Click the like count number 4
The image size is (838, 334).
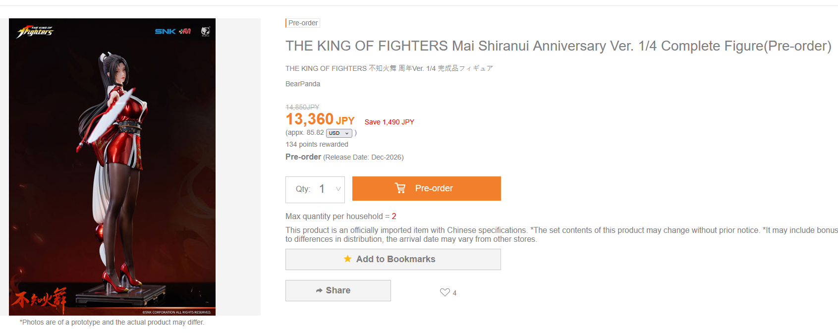tap(454, 293)
